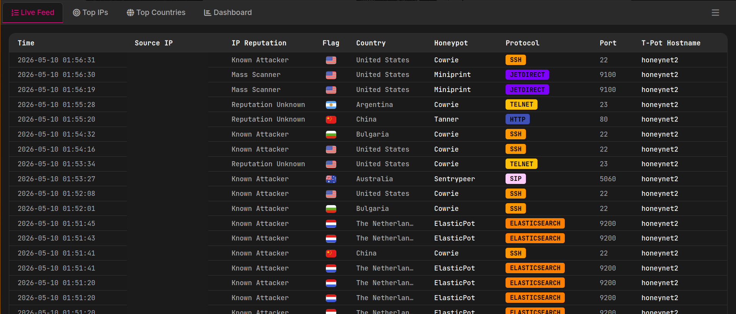
Task: Click the SSH badge in the 01:56:31 row
Action: (516, 60)
